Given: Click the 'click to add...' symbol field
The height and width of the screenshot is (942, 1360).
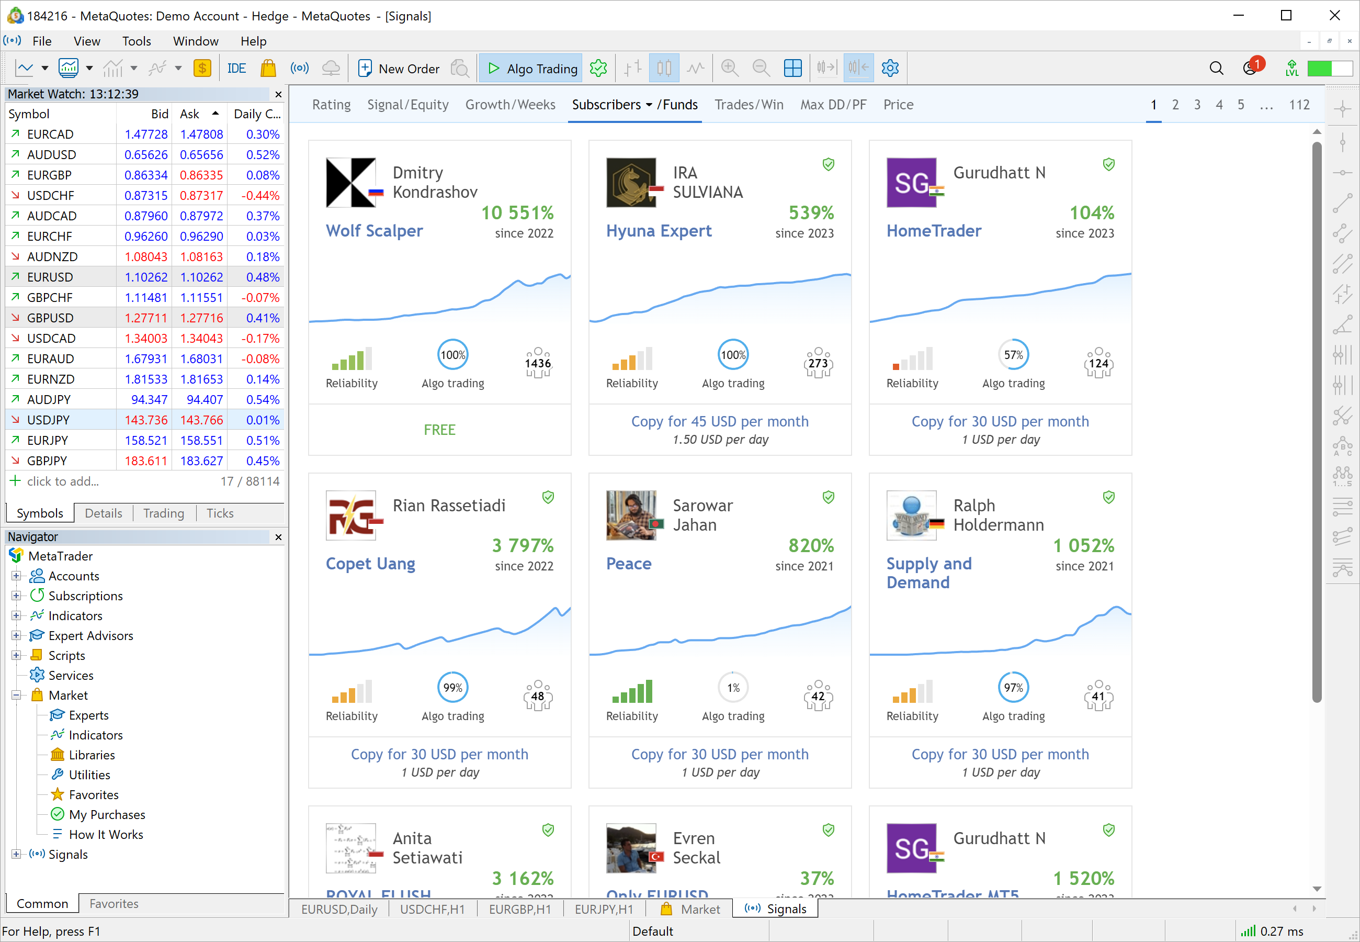Looking at the screenshot, I should click(63, 481).
